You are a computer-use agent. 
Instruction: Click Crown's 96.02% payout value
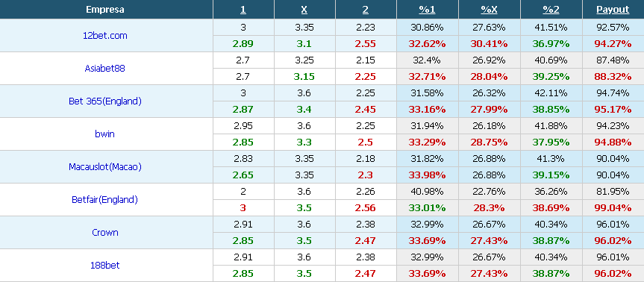613,240
